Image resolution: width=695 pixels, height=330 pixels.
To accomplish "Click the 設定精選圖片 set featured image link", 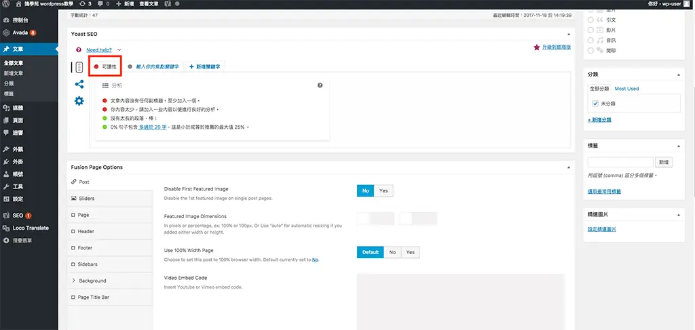I will point(601,230).
